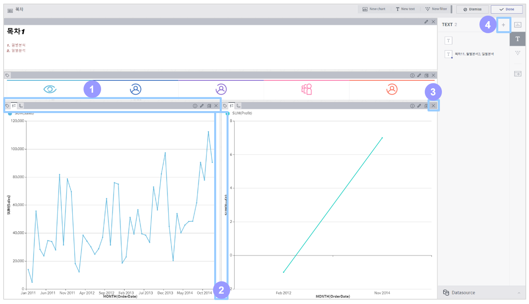Click the Datasource chevron arrow
Screen dimensions: 529x304
[519, 293]
